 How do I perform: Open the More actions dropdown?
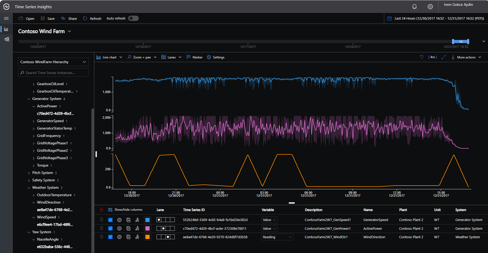[x=466, y=57]
